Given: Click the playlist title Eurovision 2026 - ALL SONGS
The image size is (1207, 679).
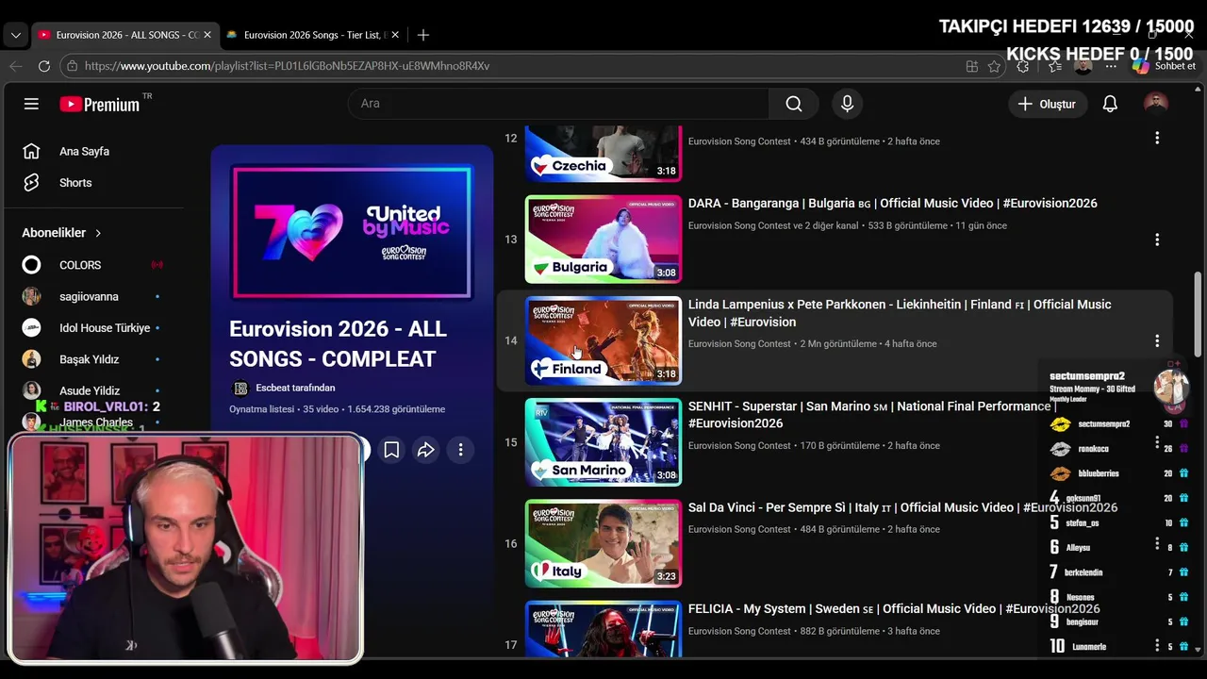Looking at the screenshot, I should [338, 344].
